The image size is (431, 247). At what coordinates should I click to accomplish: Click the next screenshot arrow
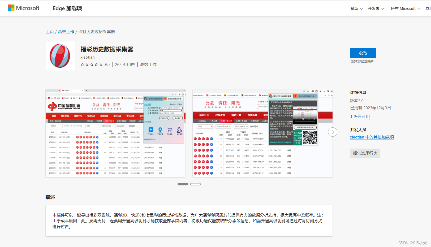click(333, 132)
